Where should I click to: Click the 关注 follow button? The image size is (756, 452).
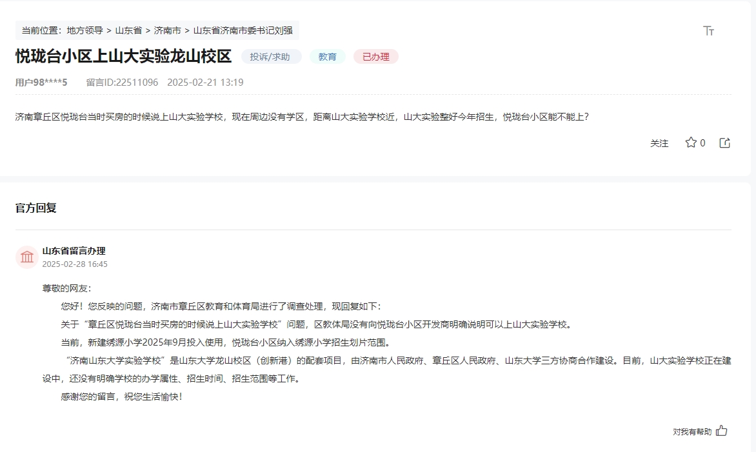pos(659,143)
